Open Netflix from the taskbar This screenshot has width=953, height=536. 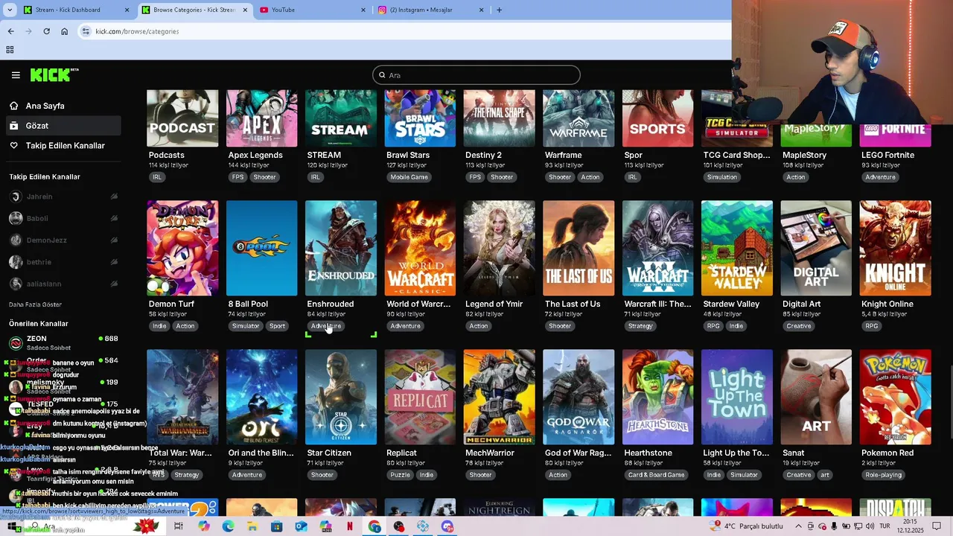point(350,526)
